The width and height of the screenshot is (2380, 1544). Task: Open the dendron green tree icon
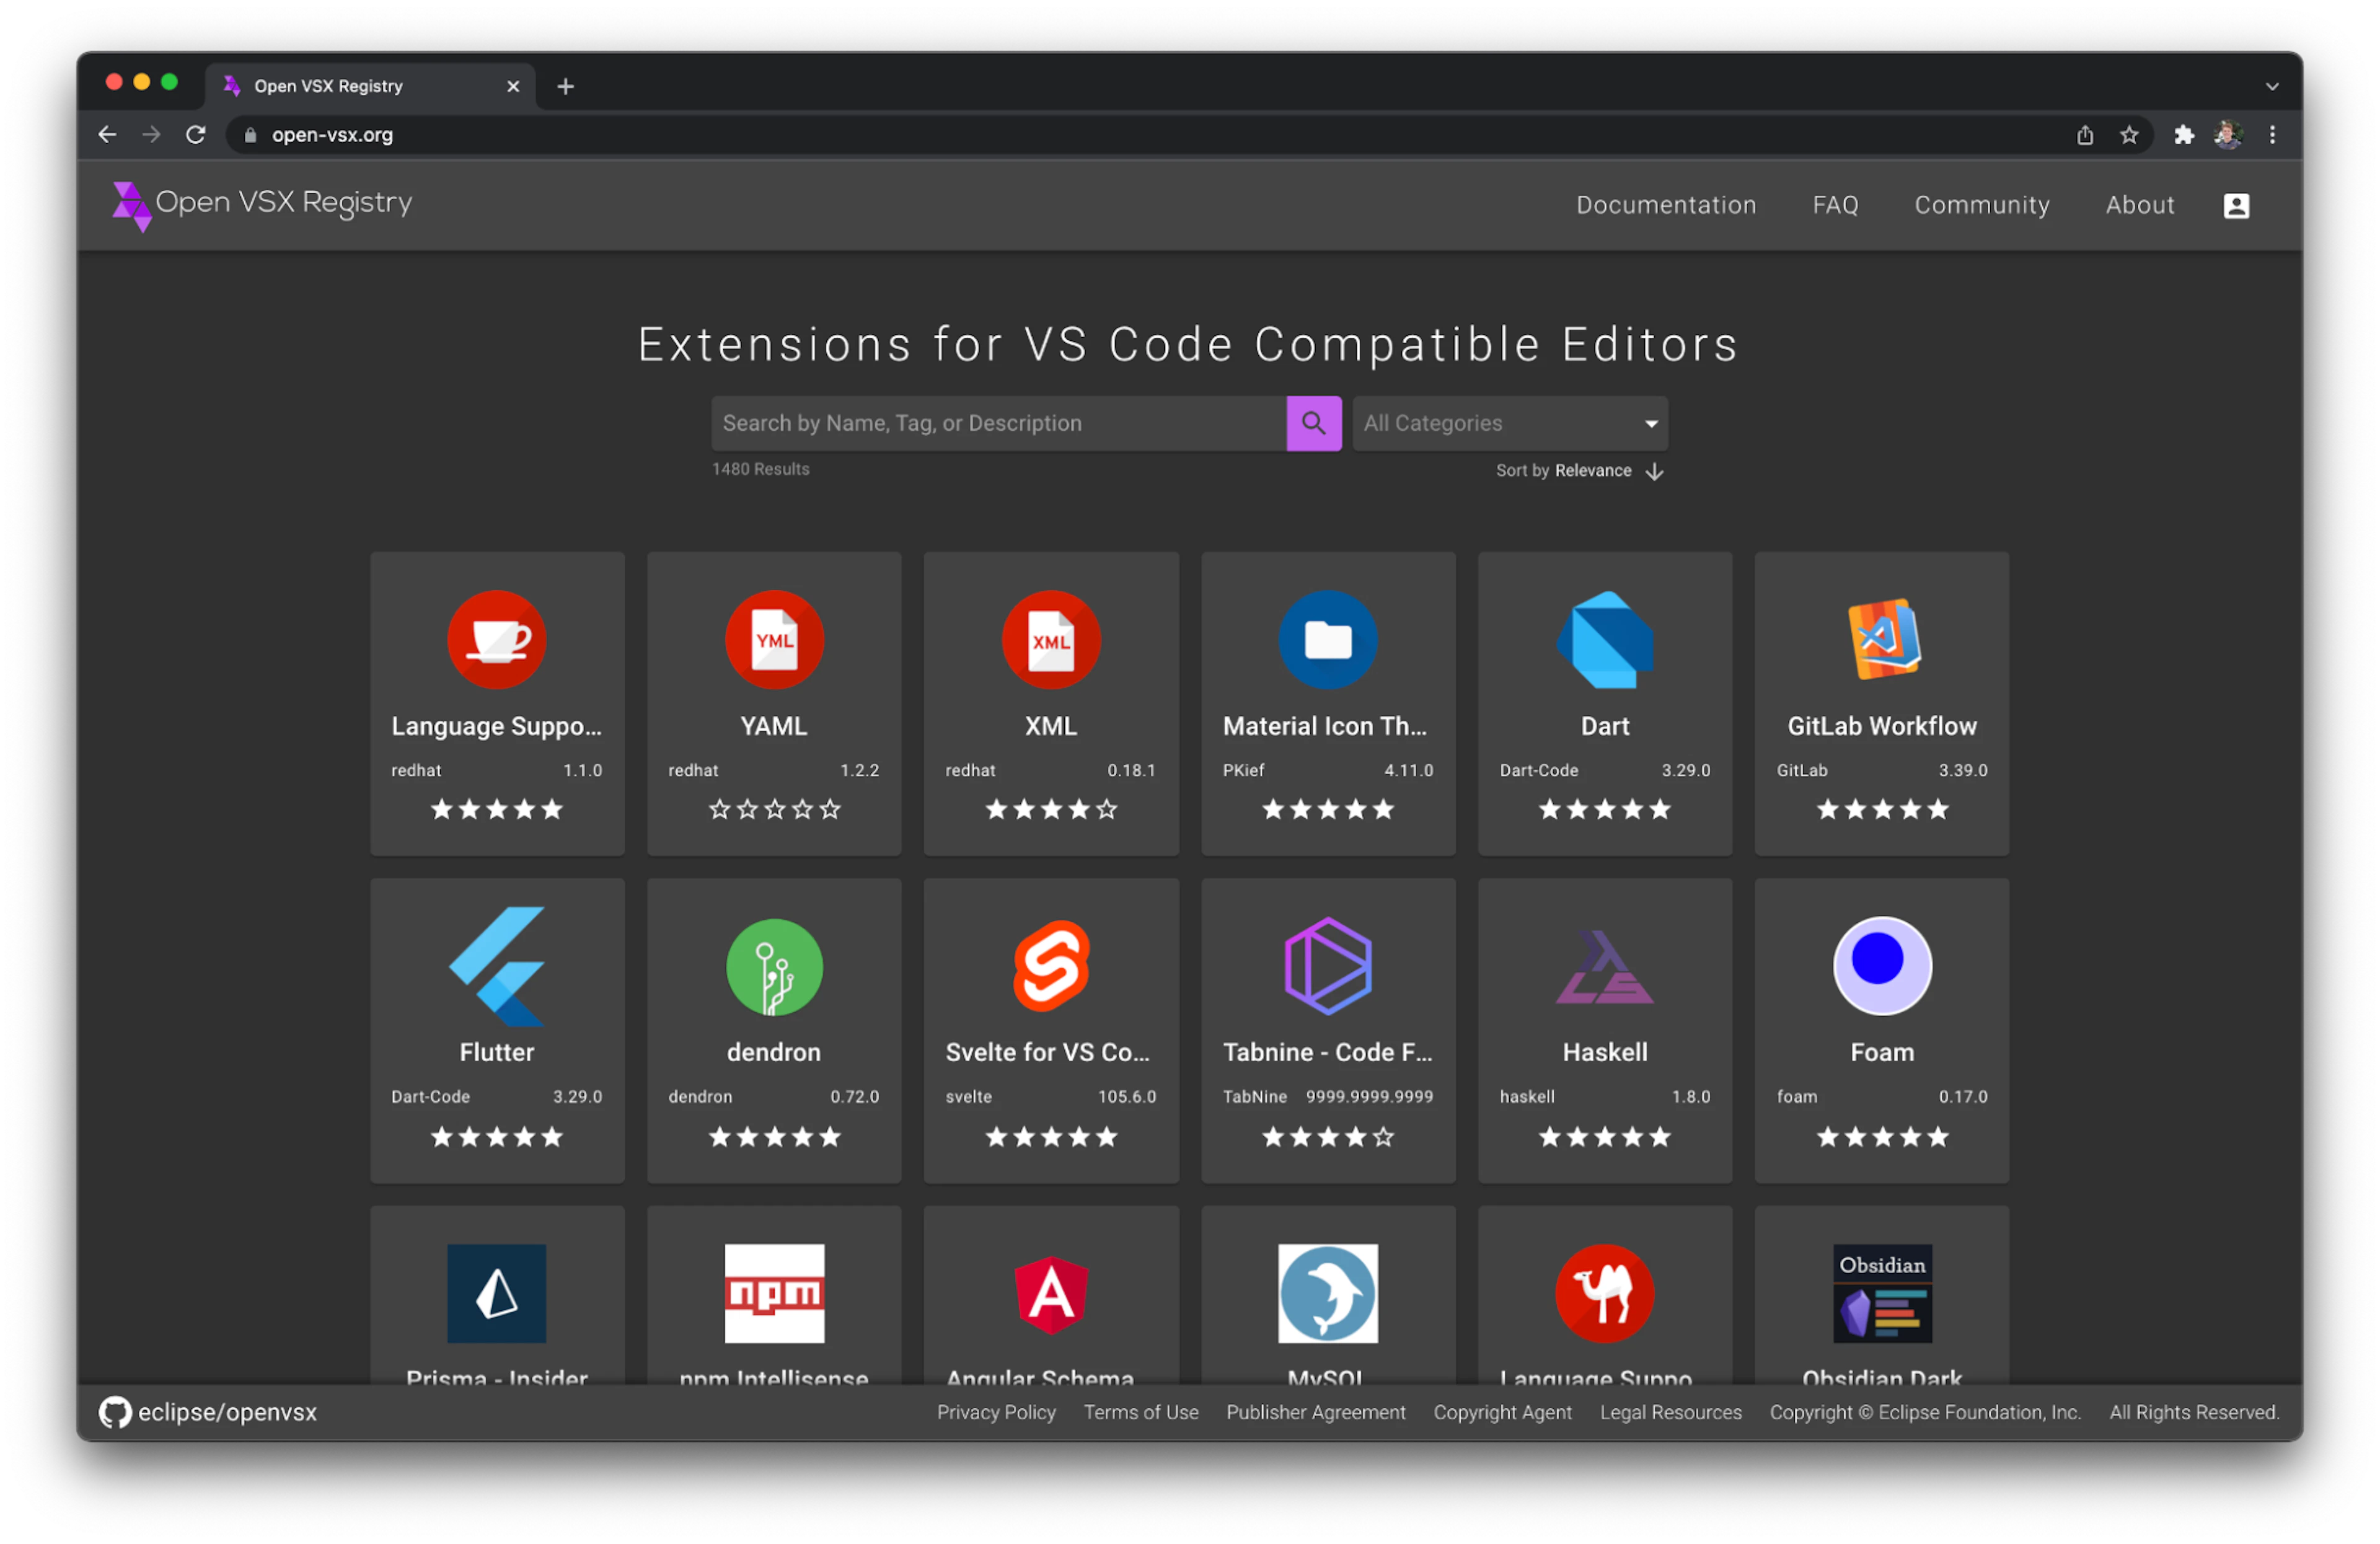(x=774, y=967)
